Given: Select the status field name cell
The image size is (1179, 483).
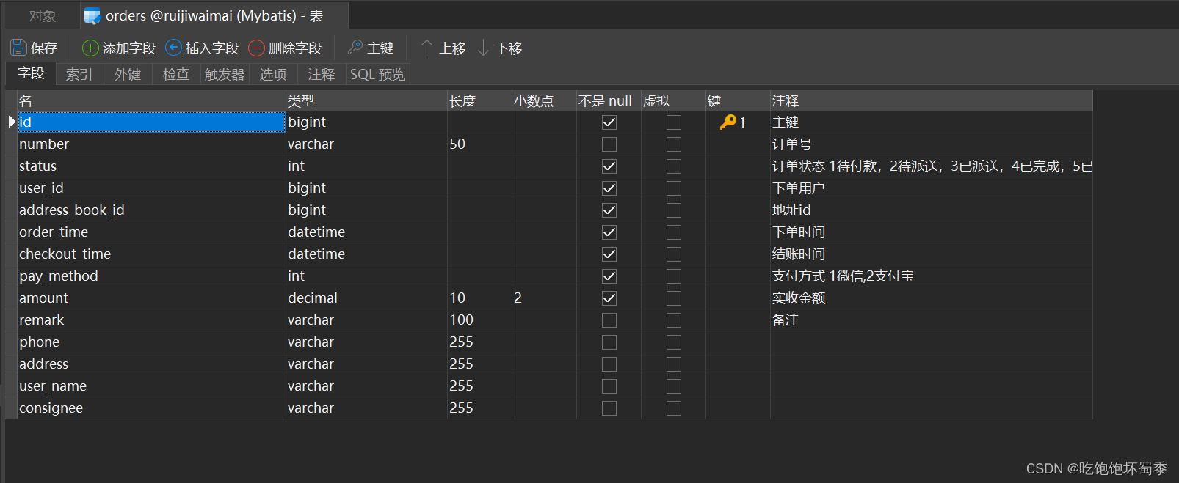Looking at the screenshot, I should tap(151, 166).
